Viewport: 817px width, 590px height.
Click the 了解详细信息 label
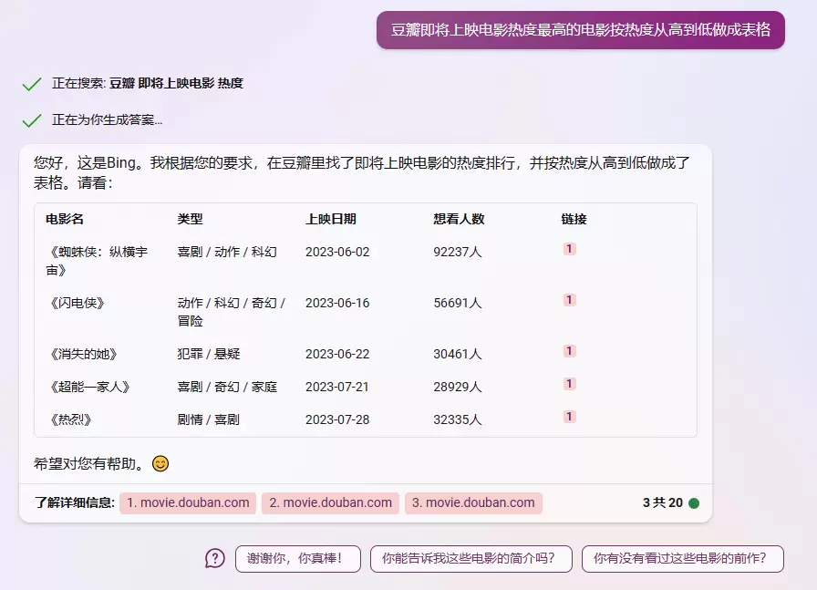(x=75, y=503)
